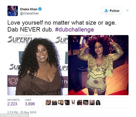The height and width of the screenshot is (117, 136).
Task: Click the last liker avatar icon
Action: point(98,102)
